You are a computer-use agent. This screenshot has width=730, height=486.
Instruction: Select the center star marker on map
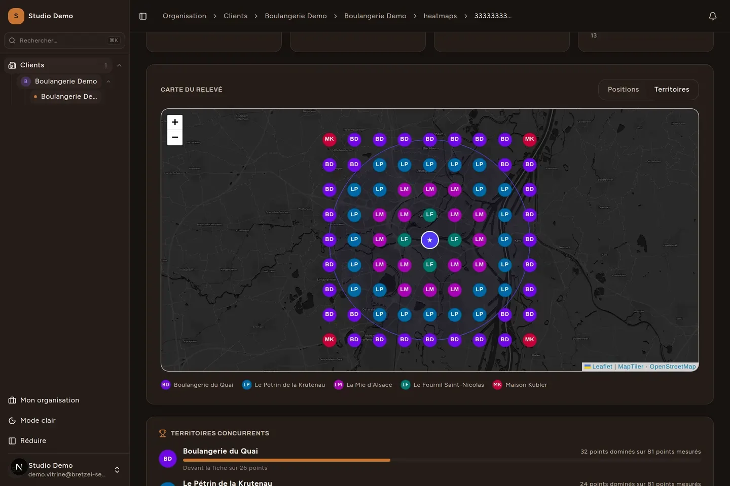point(430,240)
